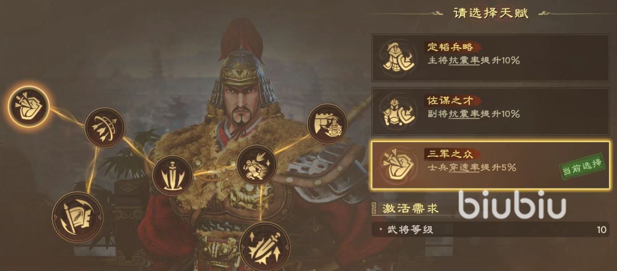Viewport: 617px width, 271px height.
Task: Choose the 佐谋之才 talent option
Action: click(491, 111)
